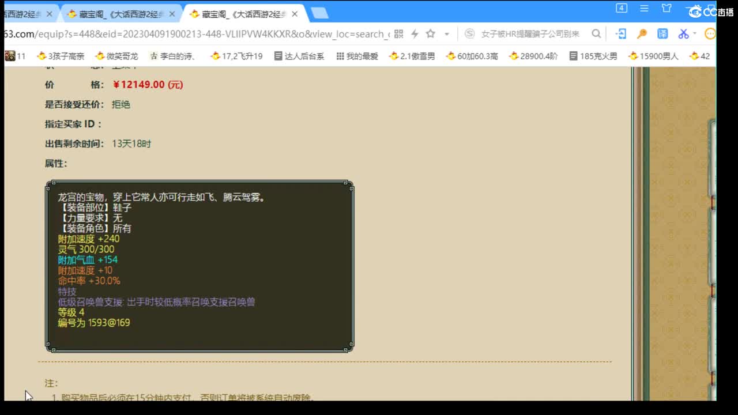Click the 附加速度 +10 attribute
This screenshot has width=738, height=415.
[85, 270]
